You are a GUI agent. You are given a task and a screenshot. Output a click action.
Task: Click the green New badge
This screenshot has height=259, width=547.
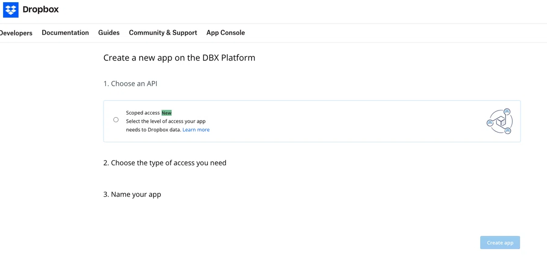tap(166, 113)
